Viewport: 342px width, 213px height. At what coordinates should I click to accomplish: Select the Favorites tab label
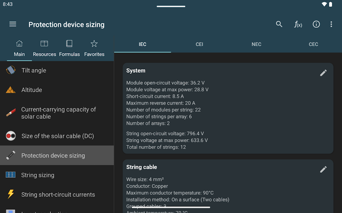click(x=94, y=54)
